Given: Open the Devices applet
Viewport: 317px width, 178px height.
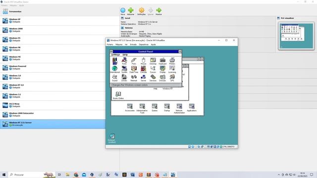Looking at the screenshot, I should pos(162,78).
